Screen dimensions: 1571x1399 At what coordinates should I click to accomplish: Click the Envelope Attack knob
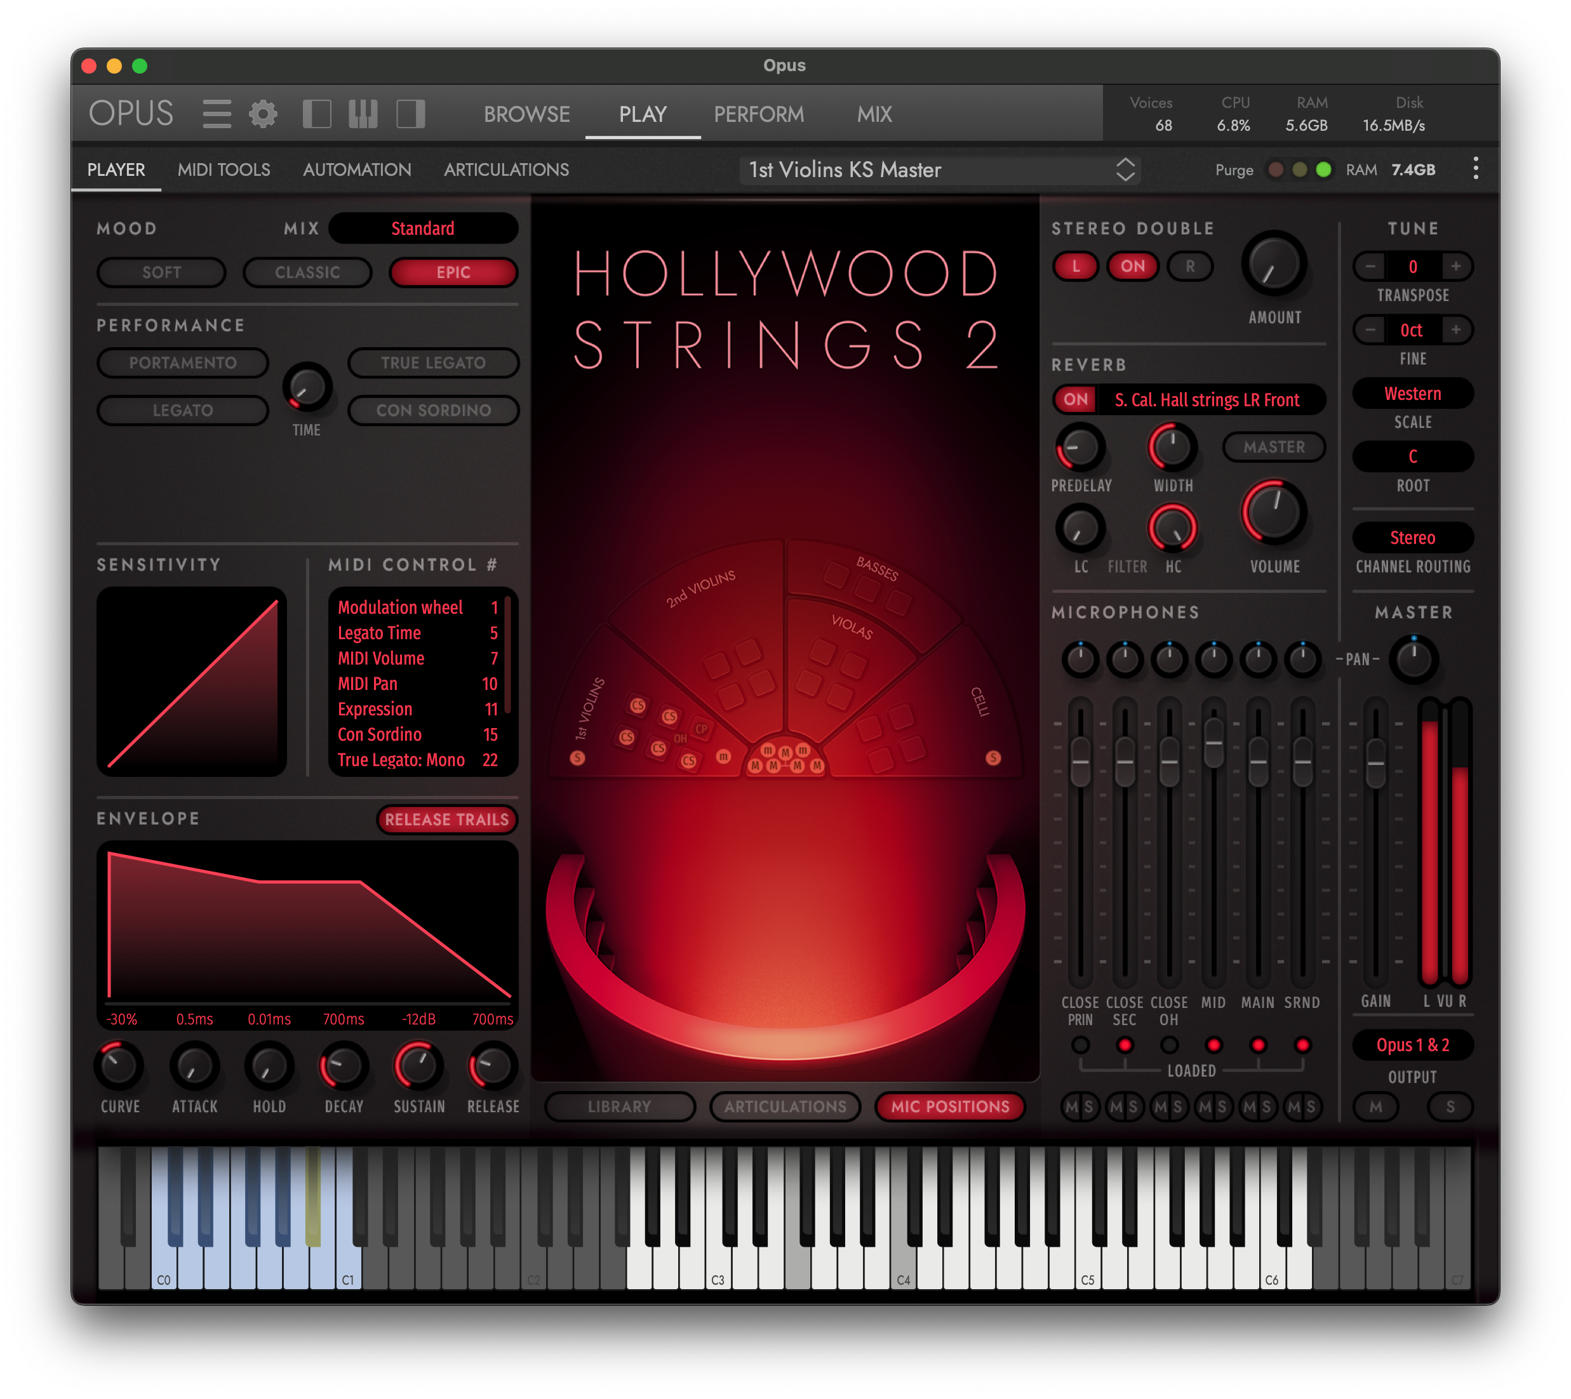pyautogui.click(x=194, y=1066)
